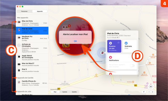Select Camille iPhone 8+ icon

(x=19, y=82)
